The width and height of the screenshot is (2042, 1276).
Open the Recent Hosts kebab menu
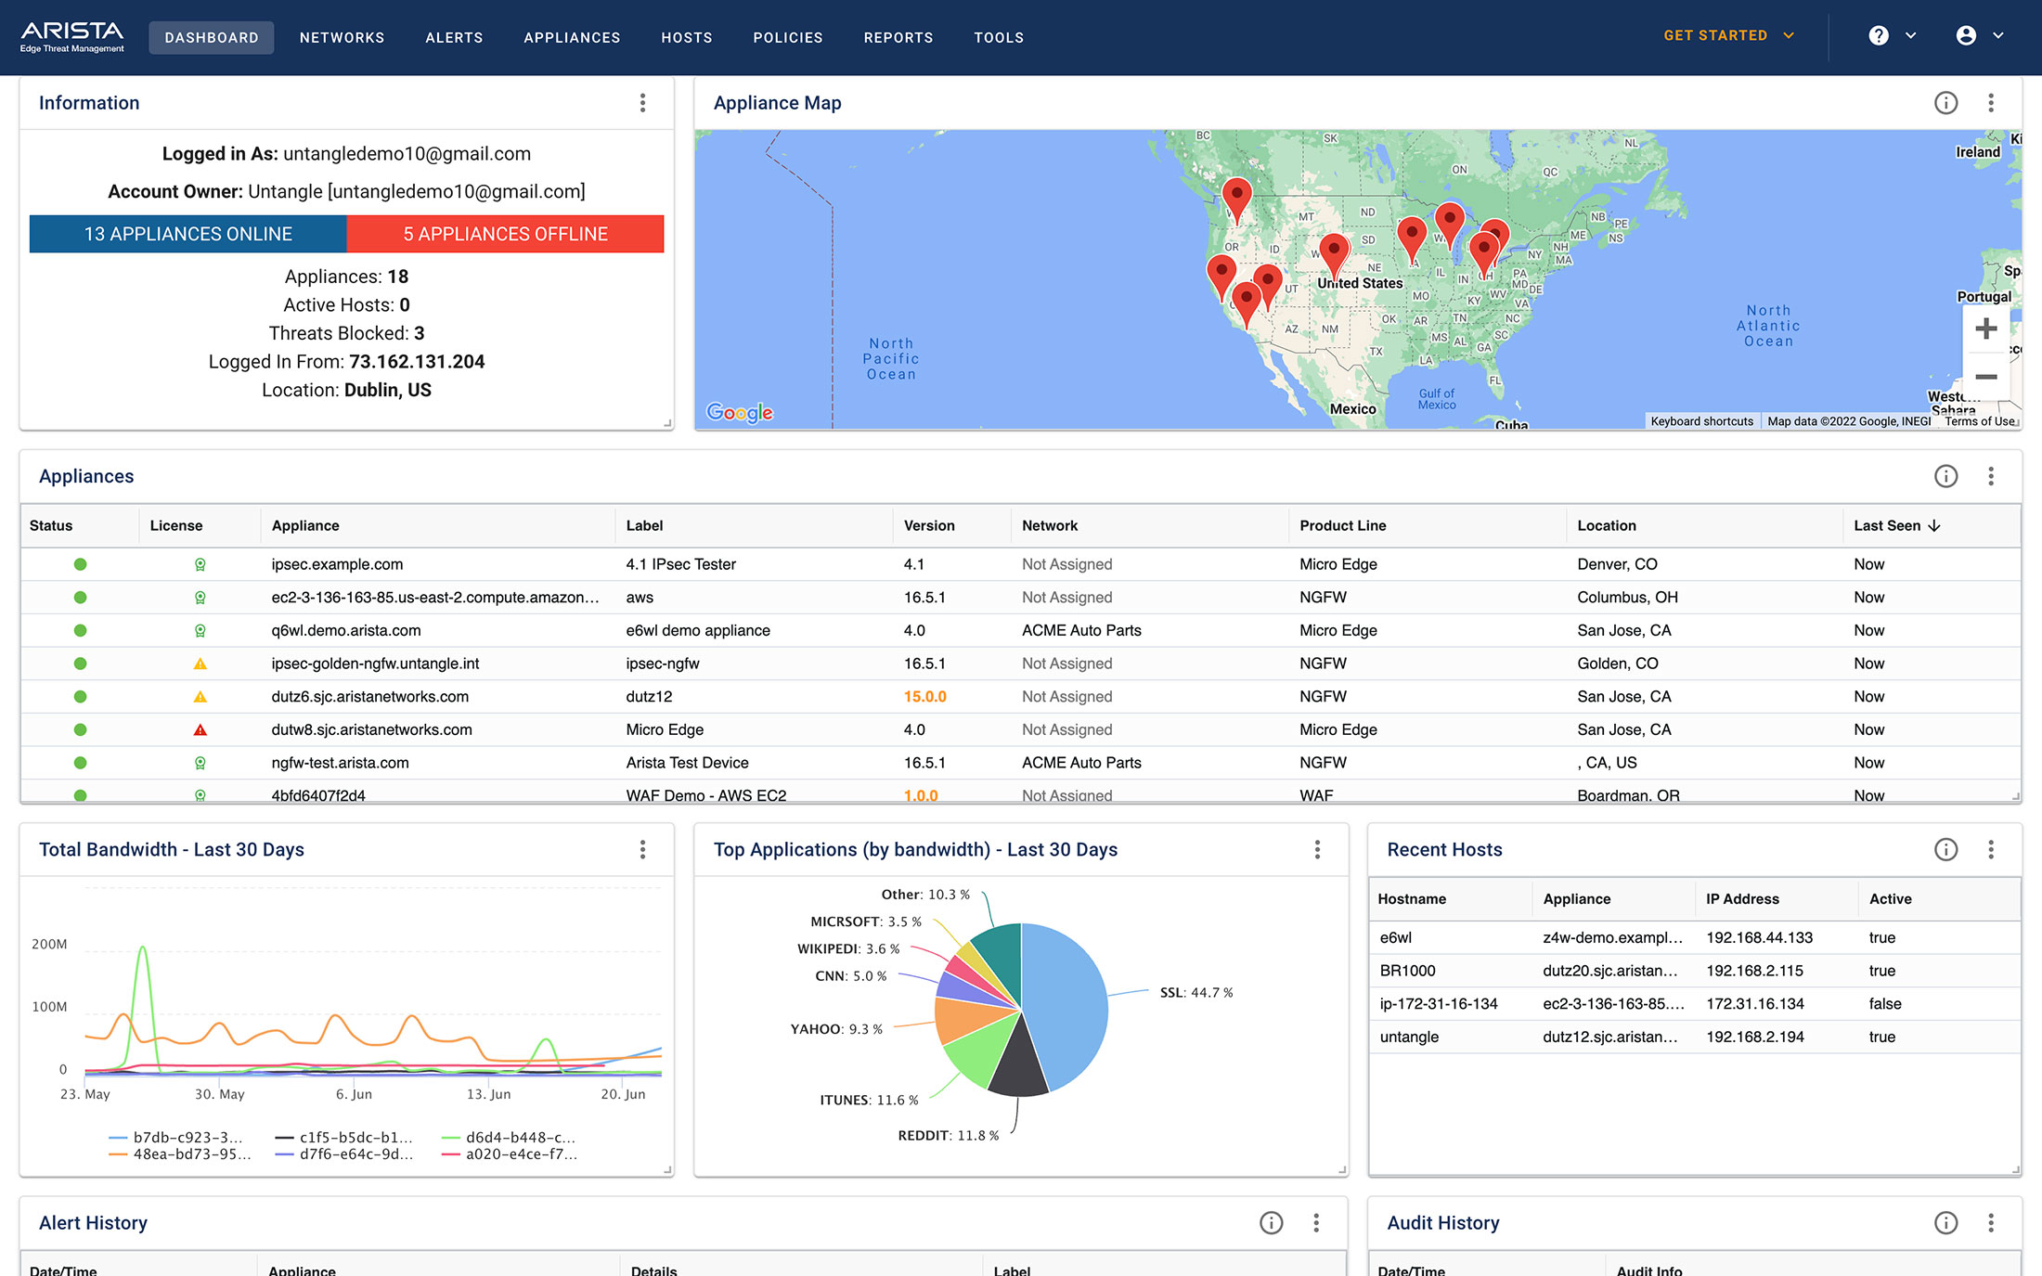click(1991, 849)
